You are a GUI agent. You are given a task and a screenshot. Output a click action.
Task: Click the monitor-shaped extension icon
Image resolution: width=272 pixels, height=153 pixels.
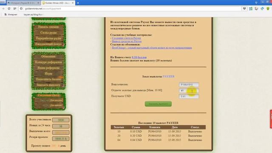pyautogui.click(x=256, y=8)
